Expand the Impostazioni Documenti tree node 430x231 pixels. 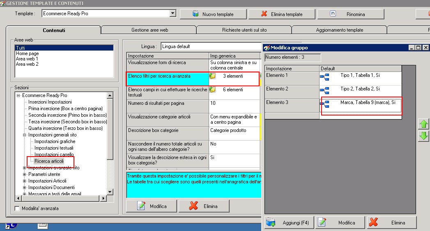coord(24,188)
